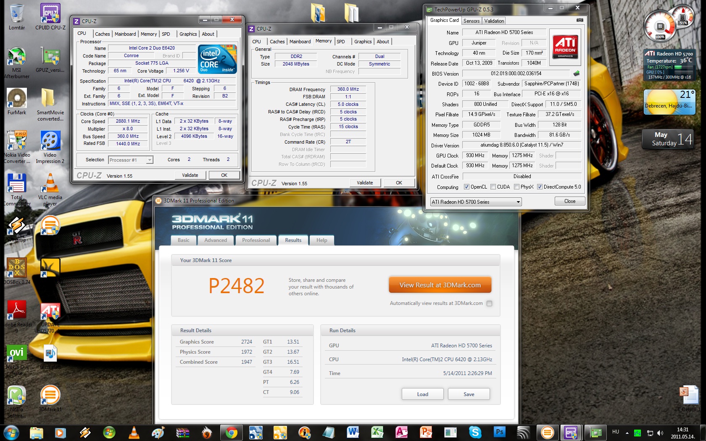The image size is (706, 441).
Task: Open the Professional tab in 3DMark 11
Action: pyautogui.click(x=256, y=240)
